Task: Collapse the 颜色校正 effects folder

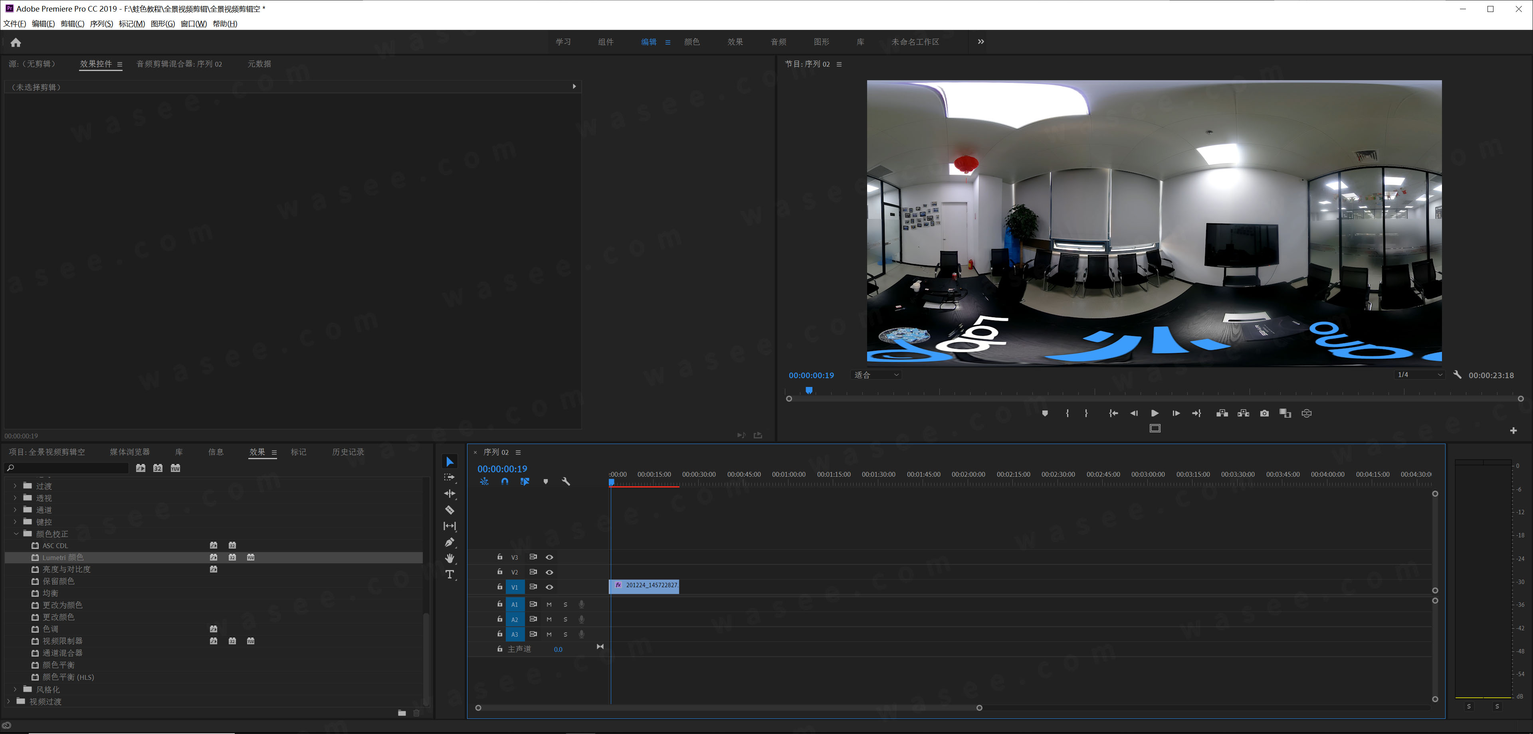Action: click(16, 534)
